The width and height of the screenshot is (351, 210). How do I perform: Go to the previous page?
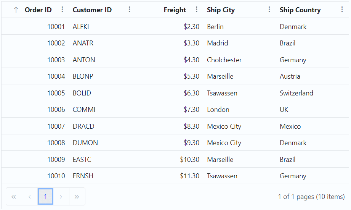point(30,197)
